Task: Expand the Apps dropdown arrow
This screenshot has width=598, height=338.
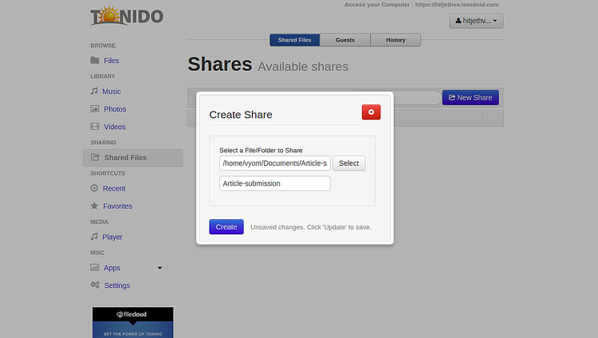Action: point(159,268)
